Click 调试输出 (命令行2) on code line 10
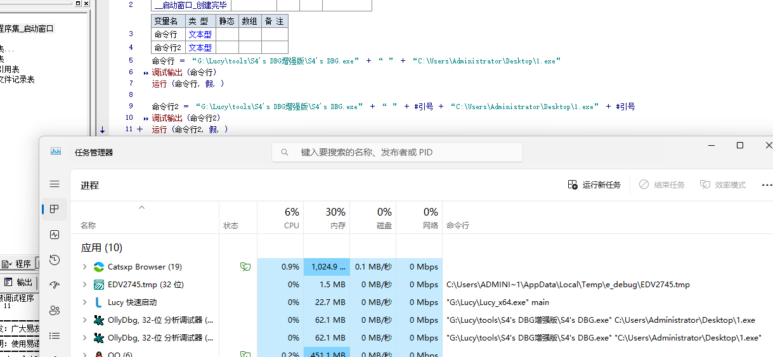This screenshot has height=357, width=773. point(186,119)
